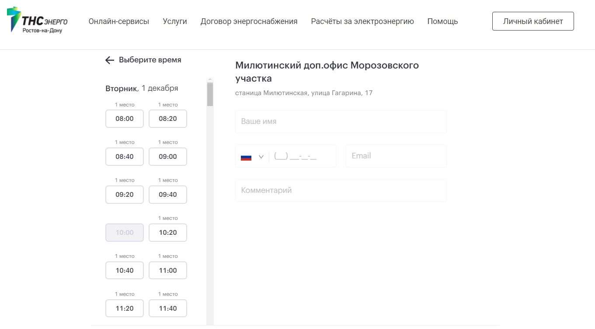Go back using the arrow next to Выберите время
This screenshot has height=329, width=595.
tap(110, 60)
